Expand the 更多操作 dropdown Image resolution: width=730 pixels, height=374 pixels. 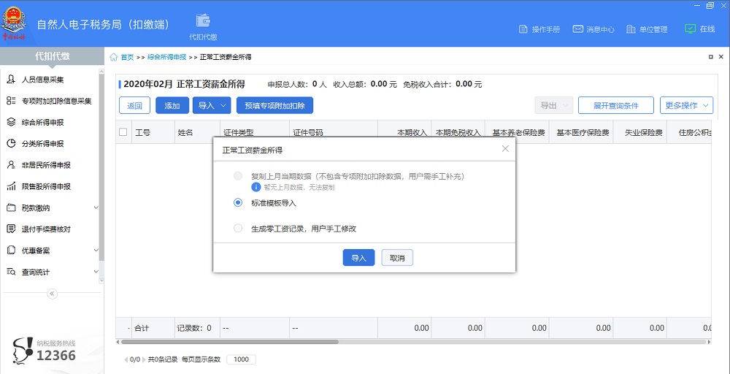click(x=685, y=106)
